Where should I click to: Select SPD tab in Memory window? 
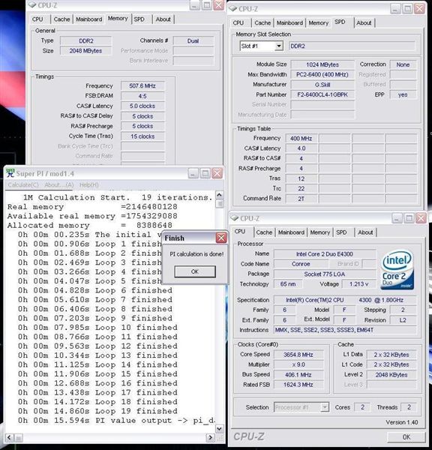pyautogui.click(x=139, y=19)
